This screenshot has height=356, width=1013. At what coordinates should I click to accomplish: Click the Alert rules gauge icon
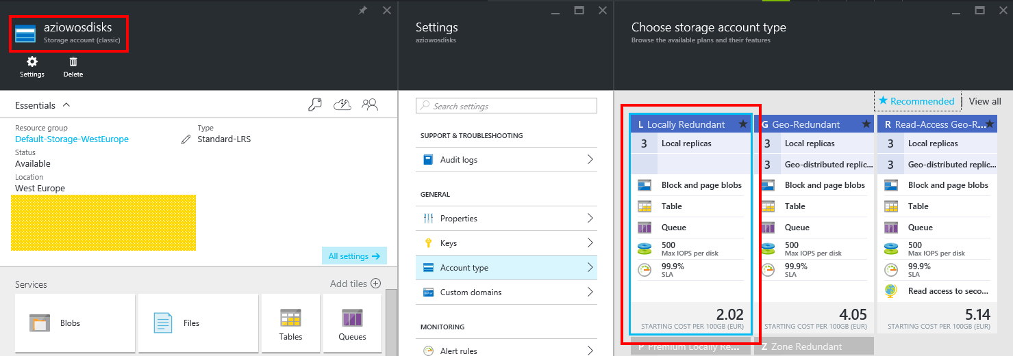[x=428, y=351]
